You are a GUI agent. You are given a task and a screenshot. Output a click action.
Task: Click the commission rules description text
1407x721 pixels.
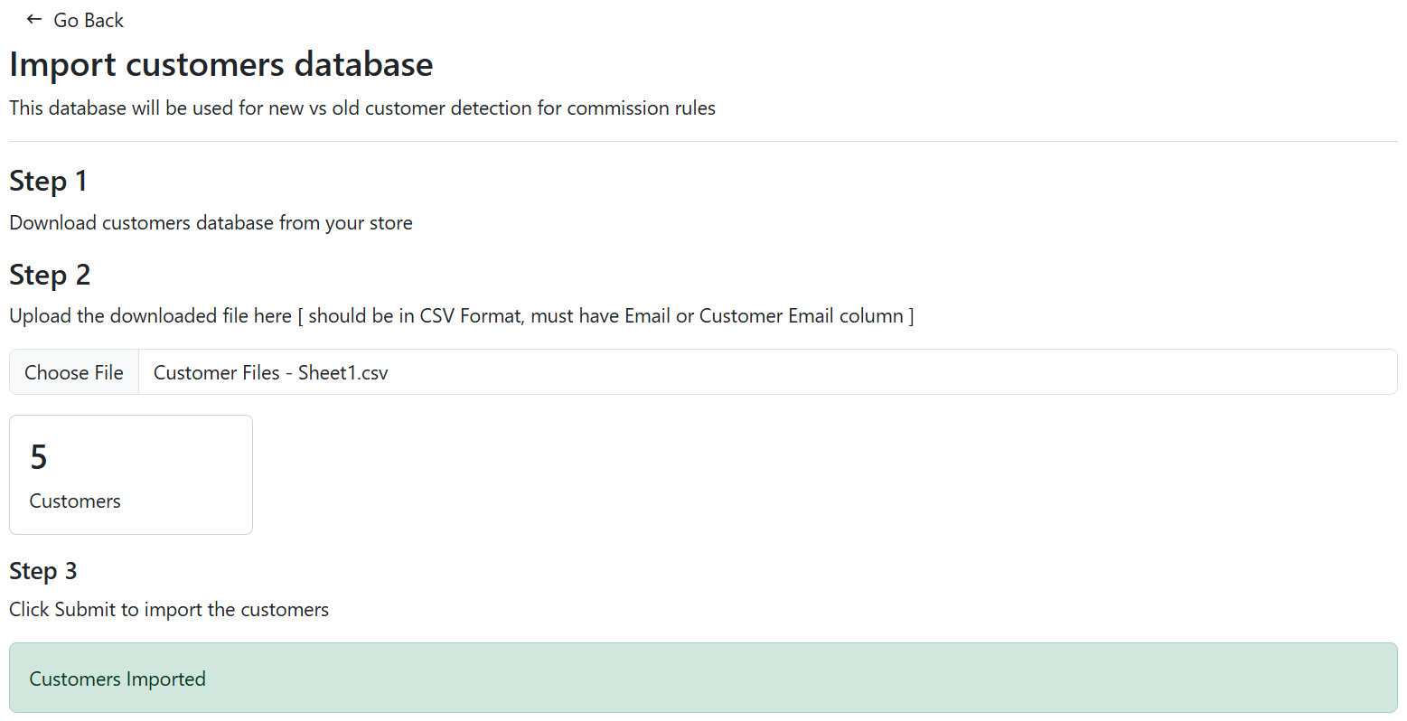click(x=361, y=108)
